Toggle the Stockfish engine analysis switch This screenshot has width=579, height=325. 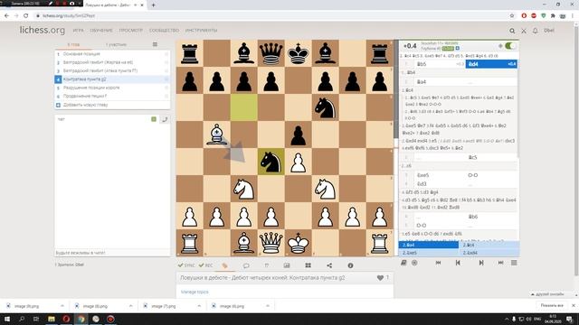510,46
